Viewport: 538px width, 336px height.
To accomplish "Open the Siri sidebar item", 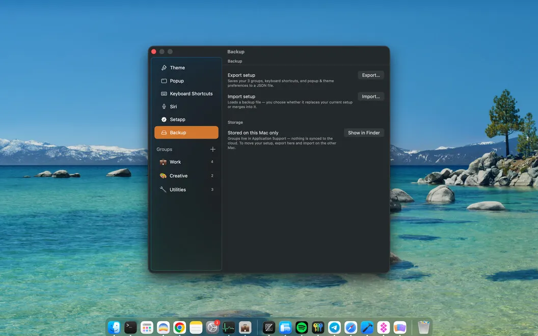I will pos(186,106).
